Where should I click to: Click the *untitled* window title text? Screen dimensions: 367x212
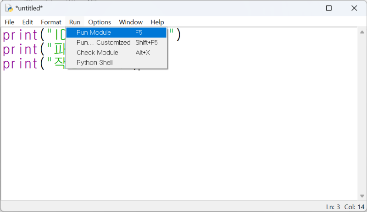29,8
